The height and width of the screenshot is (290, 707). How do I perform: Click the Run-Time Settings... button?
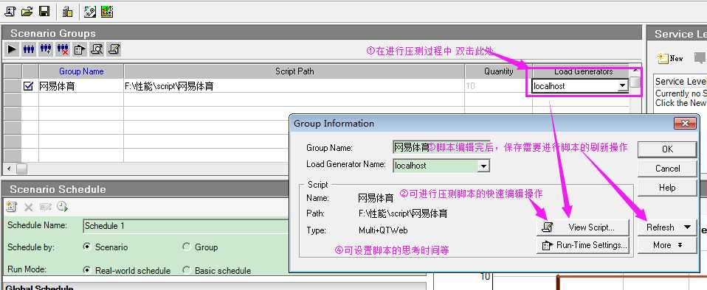pos(582,246)
